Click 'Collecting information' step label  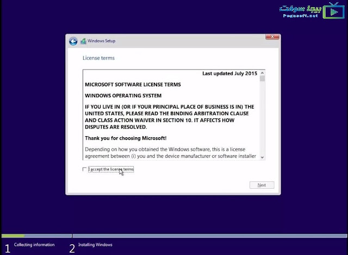coord(34,245)
